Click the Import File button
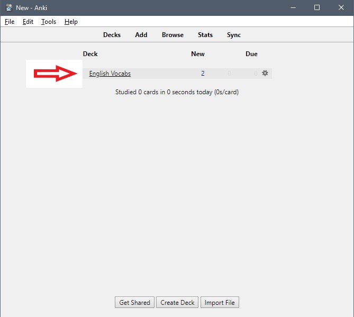 (x=220, y=302)
